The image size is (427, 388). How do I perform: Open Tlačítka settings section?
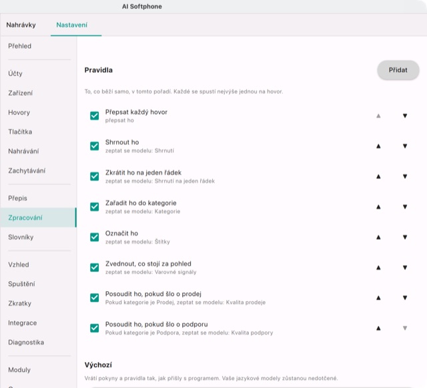pyautogui.click(x=39, y=132)
